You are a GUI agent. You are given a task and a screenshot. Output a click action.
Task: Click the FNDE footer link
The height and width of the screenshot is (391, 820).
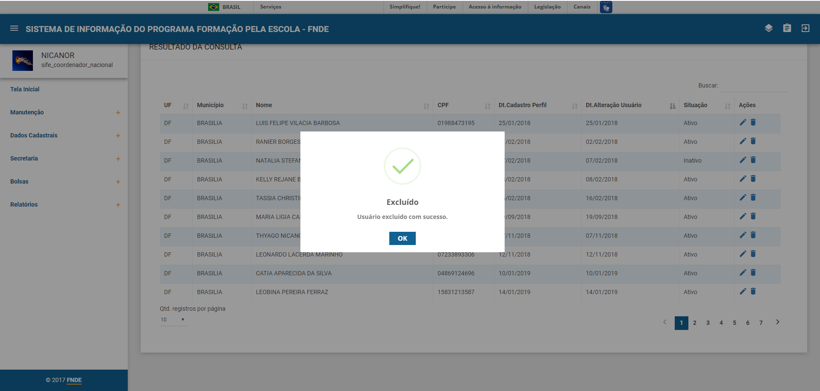[x=74, y=380]
